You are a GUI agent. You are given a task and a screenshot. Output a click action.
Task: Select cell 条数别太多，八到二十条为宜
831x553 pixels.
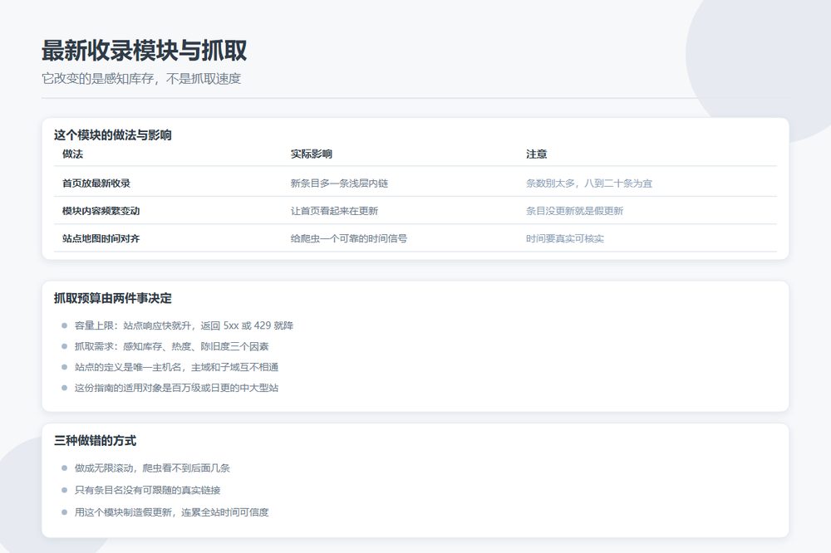click(x=589, y=184)
